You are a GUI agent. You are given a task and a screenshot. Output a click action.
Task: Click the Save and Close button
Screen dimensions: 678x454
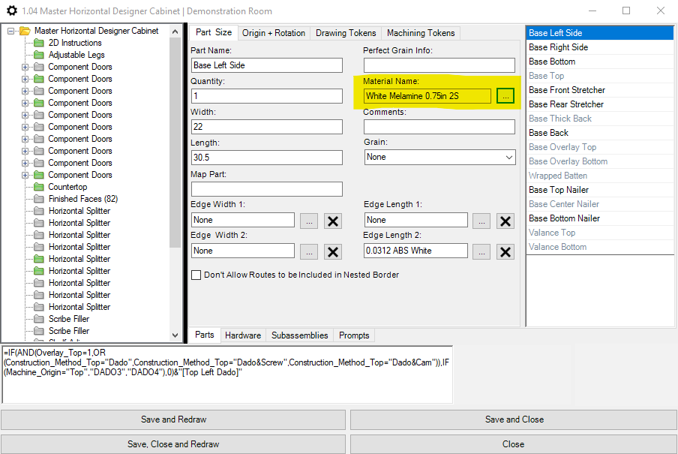(x=514, y=419)
